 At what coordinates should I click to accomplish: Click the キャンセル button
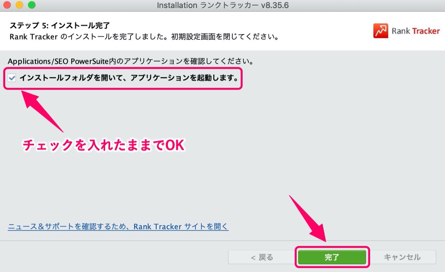pos(402,257)
